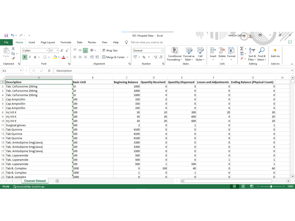295x221 pixels.
Task: Decrease indent in Alignment group
Action: pyautogui.click(x=92, y=57)
